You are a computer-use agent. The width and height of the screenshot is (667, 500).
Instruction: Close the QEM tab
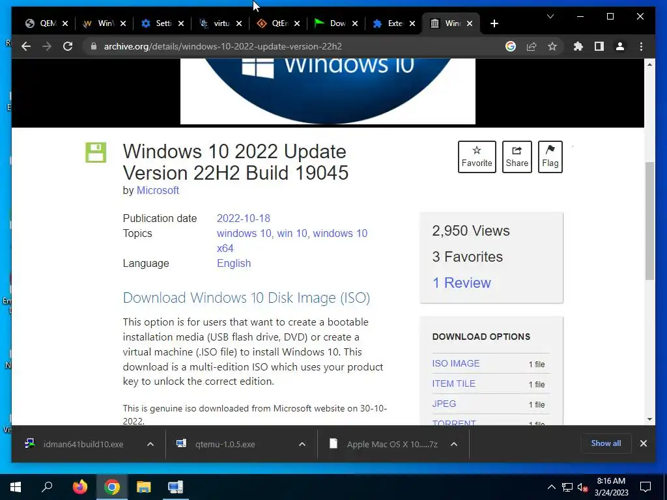65,23
